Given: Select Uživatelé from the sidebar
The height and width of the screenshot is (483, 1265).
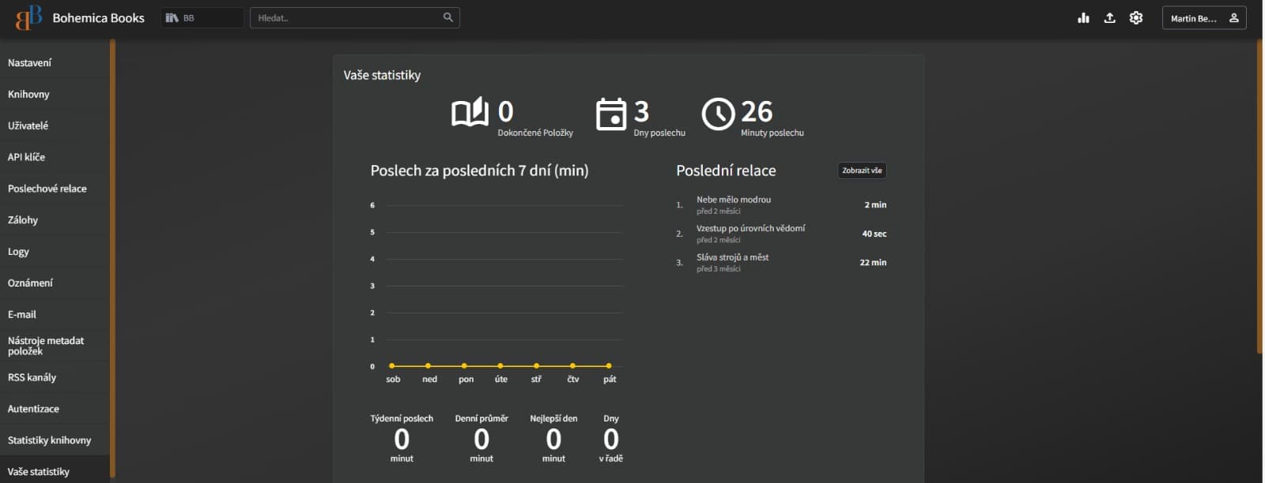Looking at the screenshot, I should 28,125.
